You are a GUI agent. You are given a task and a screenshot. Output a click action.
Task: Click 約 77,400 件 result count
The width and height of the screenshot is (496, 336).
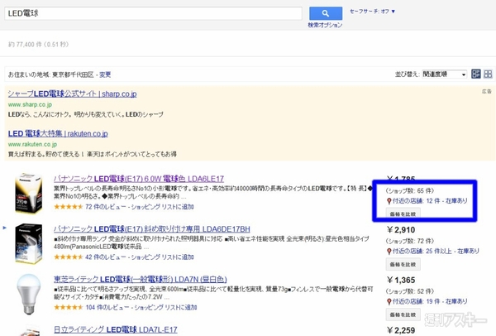point(38,45)
